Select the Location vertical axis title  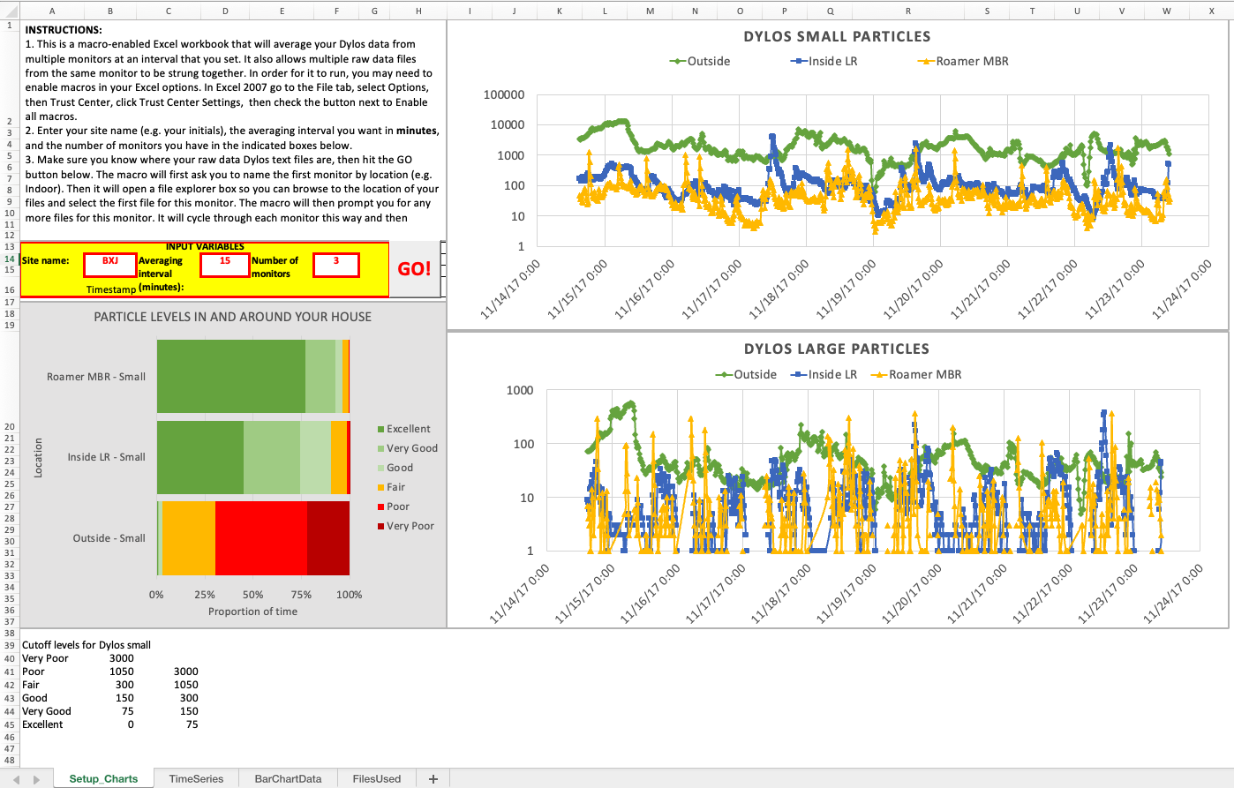point(38,458)
